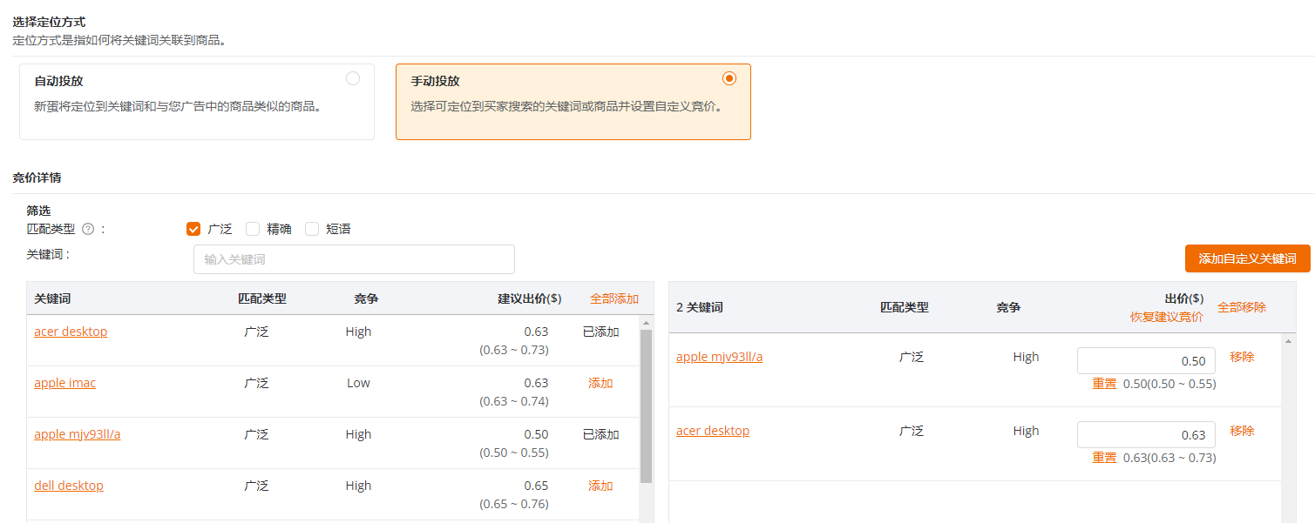Add the apple imac keyword
Screen dimensions: 1315x523
coord(600,383)
